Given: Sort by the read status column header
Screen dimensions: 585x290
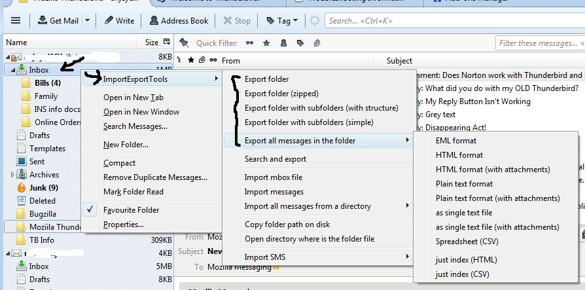Looking at the screenshot, I should pos(213,60).
